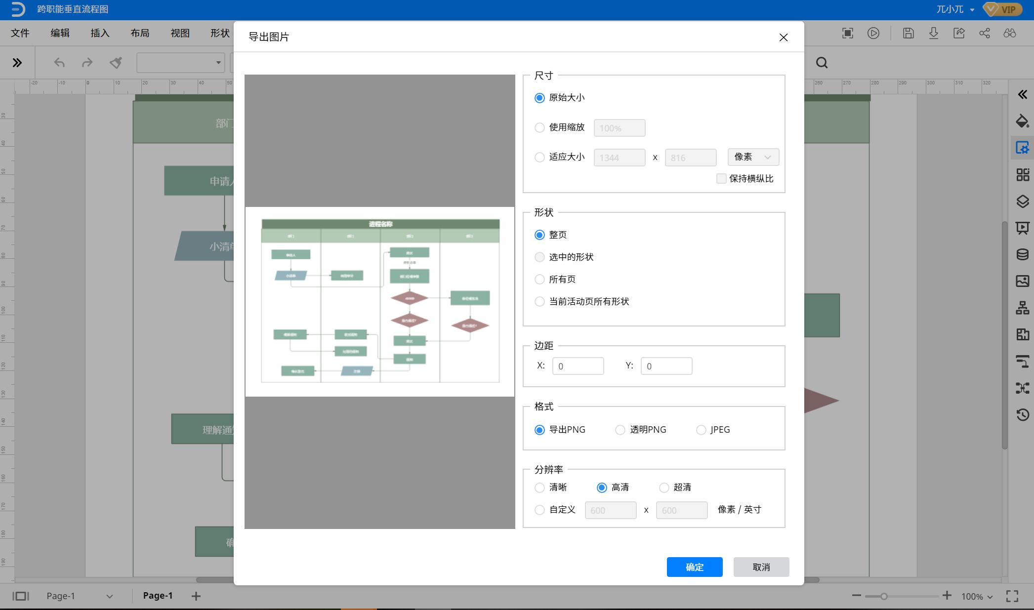This screenshot has width=1034, height=610.
Task: Open the history icon on right sidebar
Action: (x=1022, y=415)
